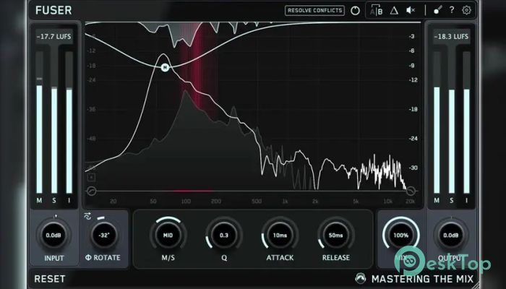Click the ATTACK label
Image resolution: width=506 pixels, height=289 pixels.
(x=280, y=258)
